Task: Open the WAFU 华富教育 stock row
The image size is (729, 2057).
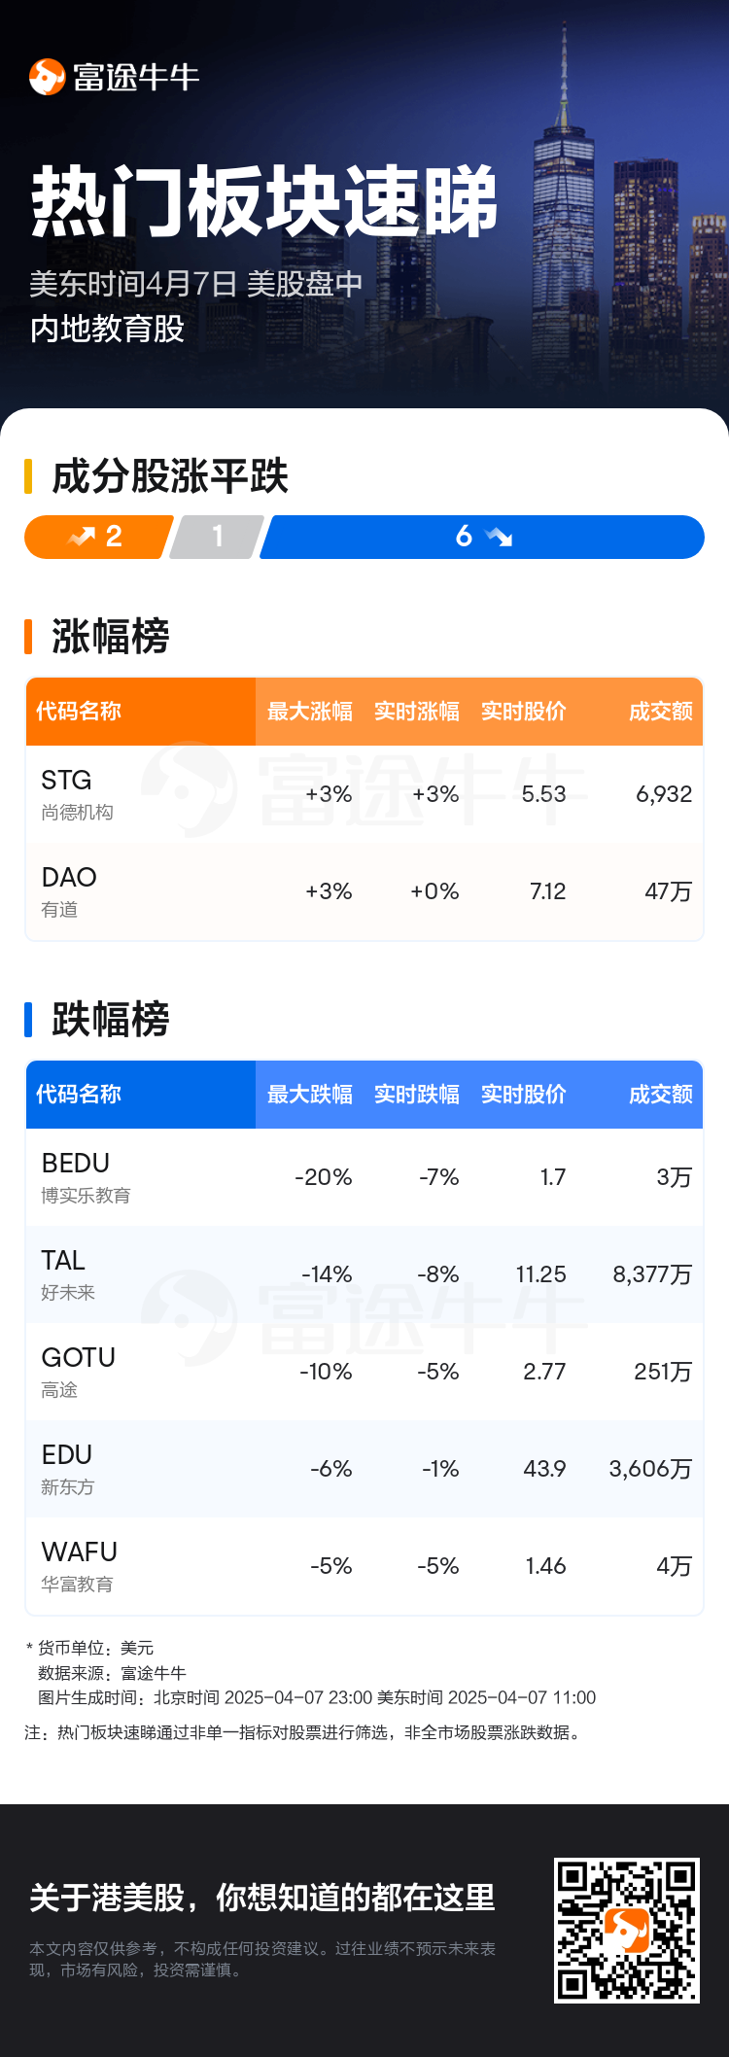Action: [364, 1566]
